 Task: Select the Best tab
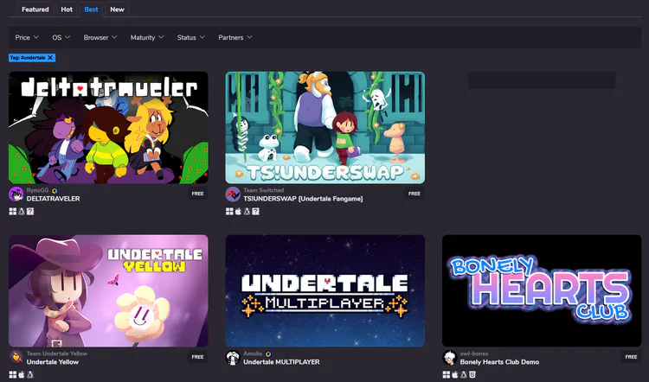(91, 10)
